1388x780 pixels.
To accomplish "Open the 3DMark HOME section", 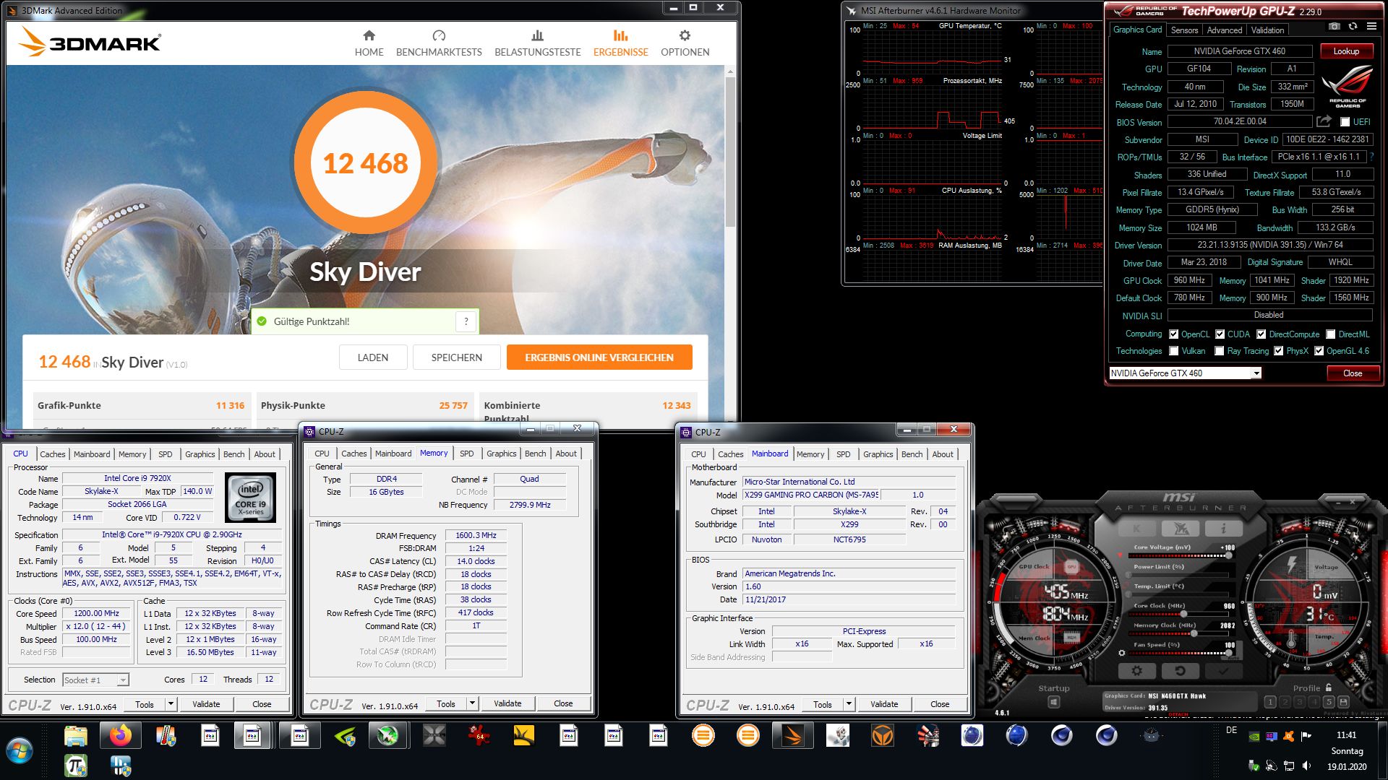I will click(369, 43).
